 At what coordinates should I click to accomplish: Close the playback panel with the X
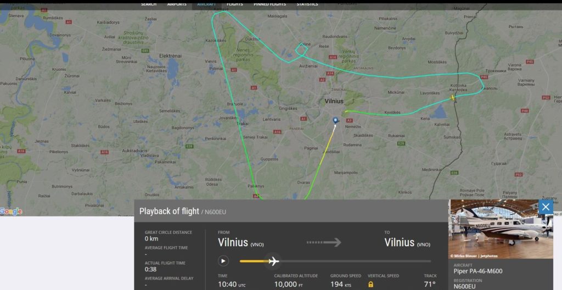tap(546, 207)
